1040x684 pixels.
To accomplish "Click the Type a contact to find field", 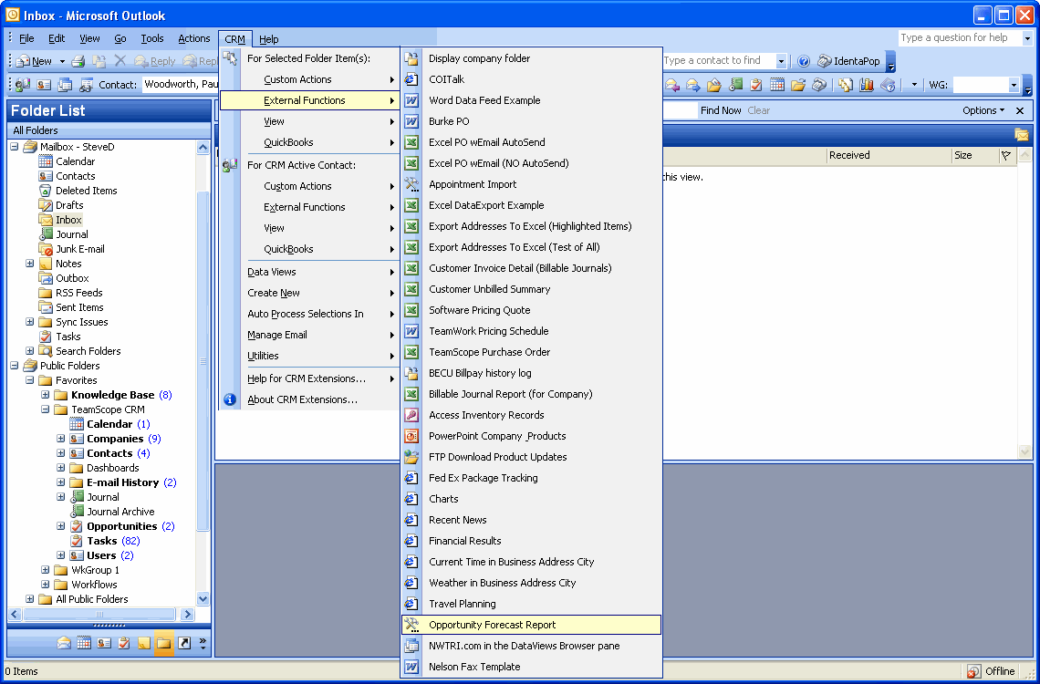I will click(x=719, y=60).
